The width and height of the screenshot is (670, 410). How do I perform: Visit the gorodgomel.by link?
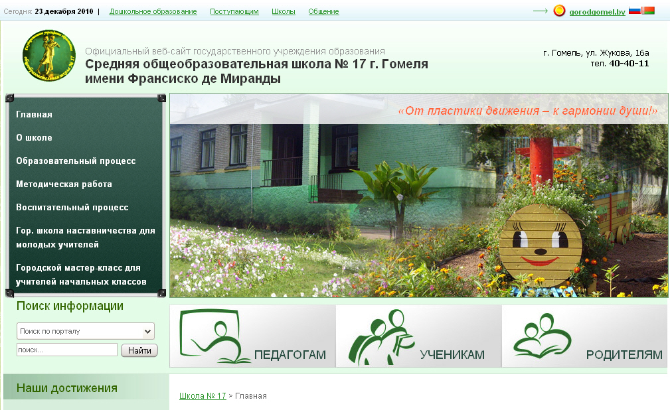click(x=597, y=12)
